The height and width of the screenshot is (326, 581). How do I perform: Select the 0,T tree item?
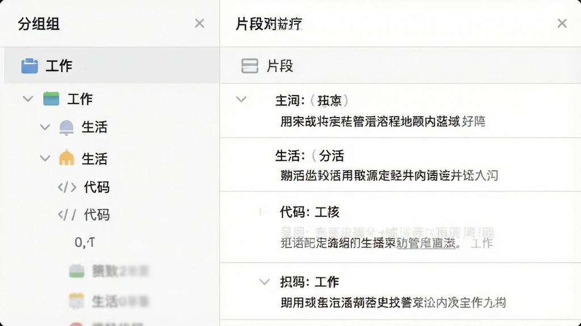(x=85, y=242)
